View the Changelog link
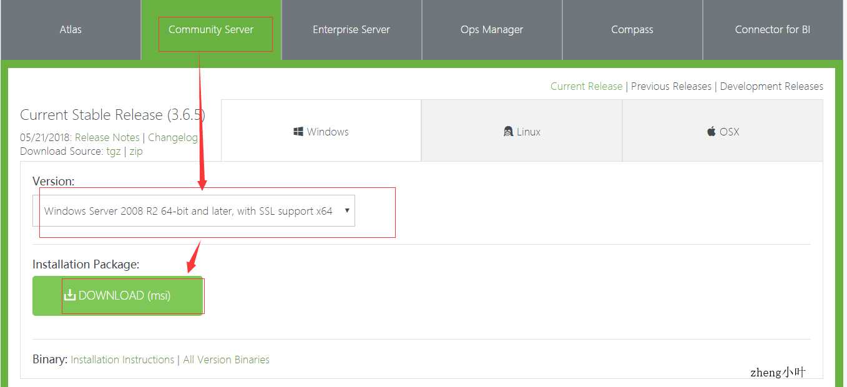Screen dimensions: 847x387 tap(173, 138)
